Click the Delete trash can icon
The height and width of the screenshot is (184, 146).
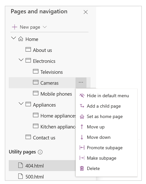[x=82, y=168]
